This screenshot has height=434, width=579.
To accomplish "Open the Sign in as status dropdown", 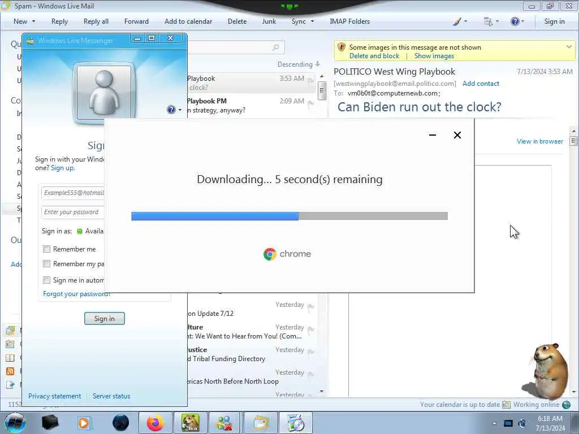I will pos(90,231).
